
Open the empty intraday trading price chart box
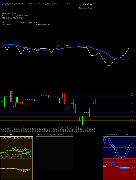pos(54,153)
